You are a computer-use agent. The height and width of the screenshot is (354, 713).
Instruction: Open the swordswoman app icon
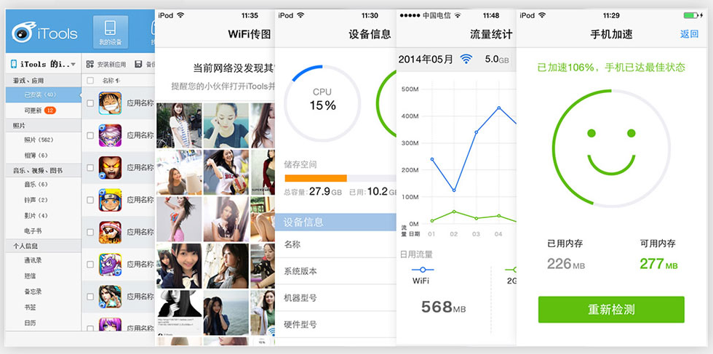pos(110,297)
